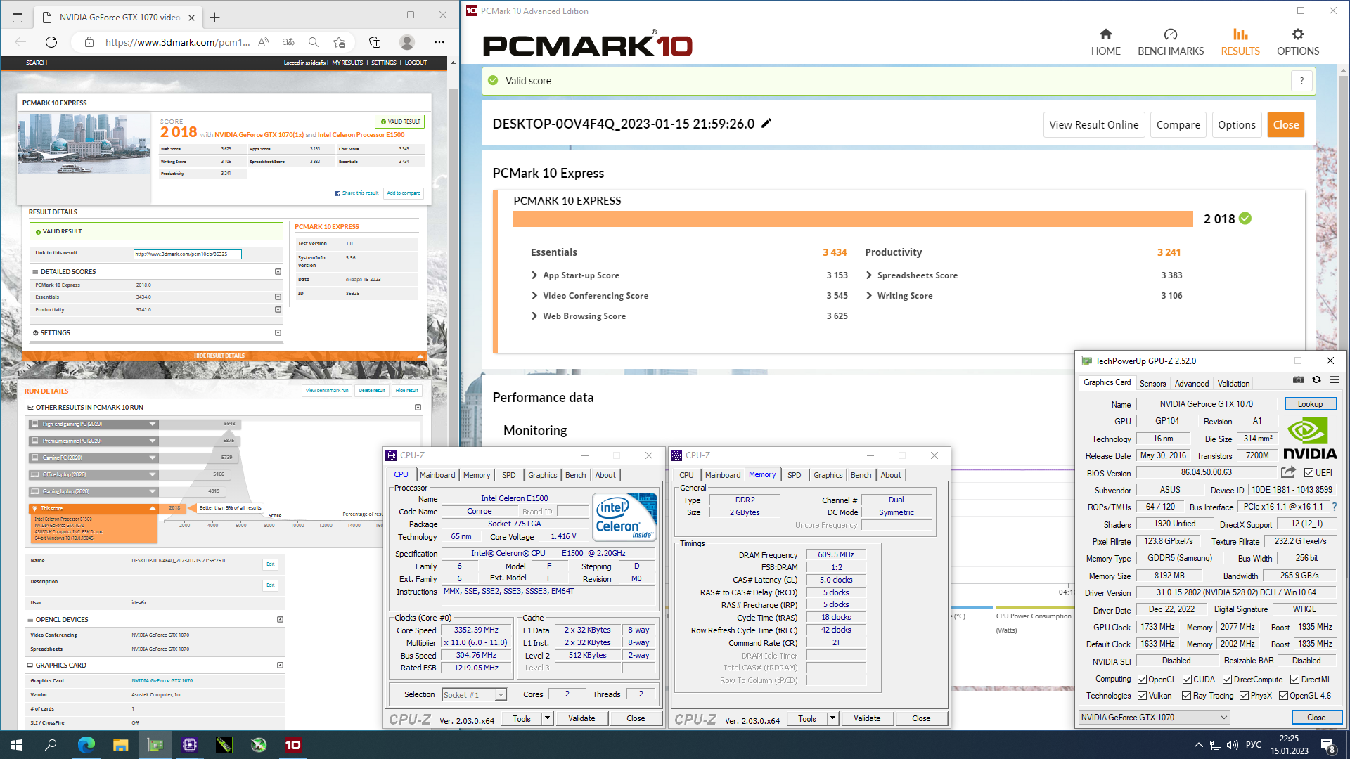Switch to the Advanced tab in GPU-Z
Image resolution: width=1350 pixels, height=759 pixels.
coord(1192,384)
